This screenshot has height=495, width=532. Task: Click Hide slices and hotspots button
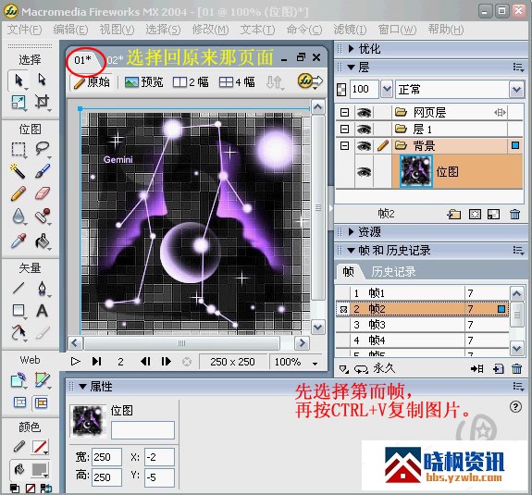pos(19,402)
